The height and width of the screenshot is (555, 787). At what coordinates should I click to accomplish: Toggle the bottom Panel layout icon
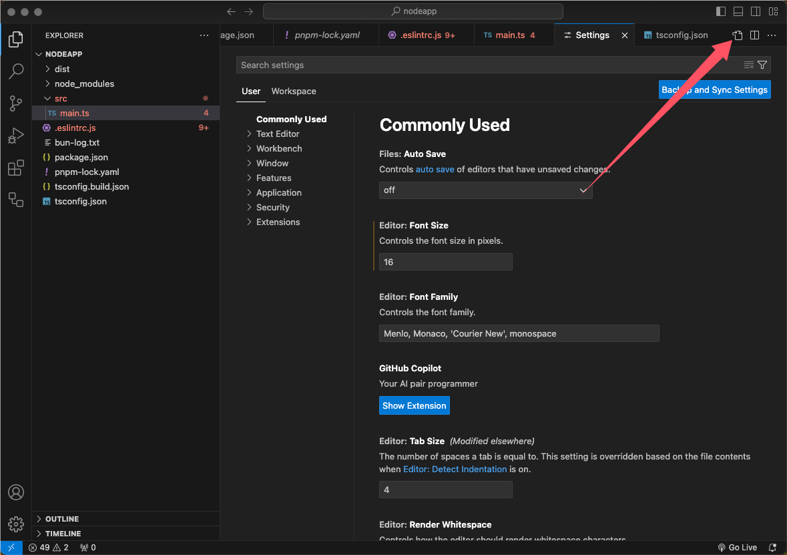[738, 11]
